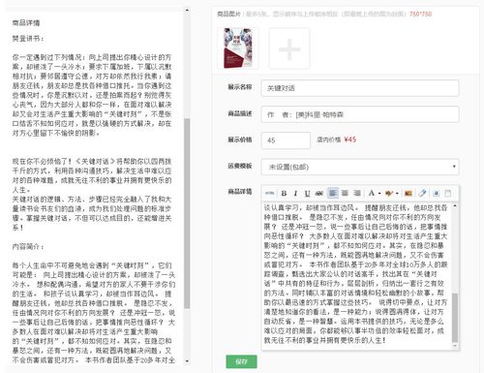Image resolution: width=484 pixels, height=373 pixels.
Task: Apply underline formatting in editor toolbar
Action: pyautogui.click(x=307, y=193)
